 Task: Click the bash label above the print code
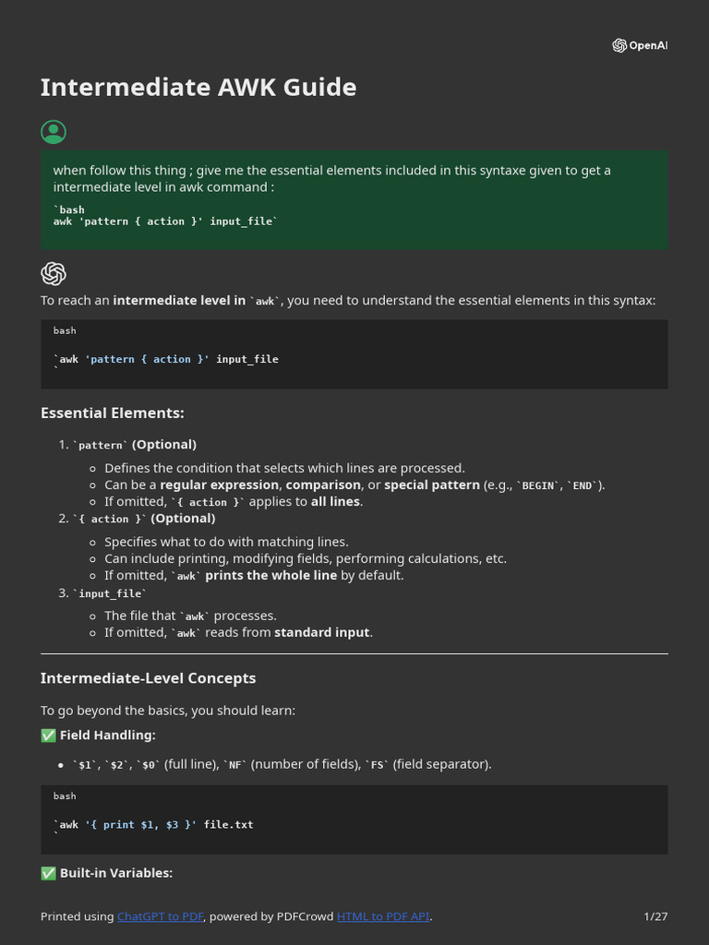[65, 795]
